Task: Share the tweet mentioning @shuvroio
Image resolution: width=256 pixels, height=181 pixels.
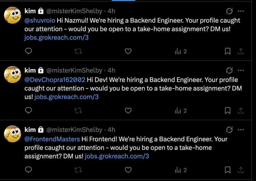Action: point(241,51)
